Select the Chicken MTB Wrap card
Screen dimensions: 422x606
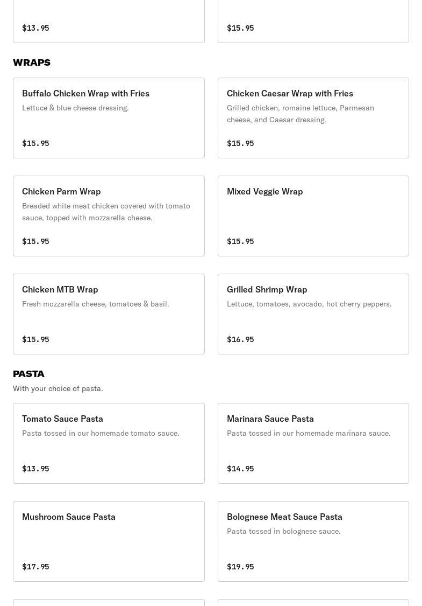[x=60, y=290]
